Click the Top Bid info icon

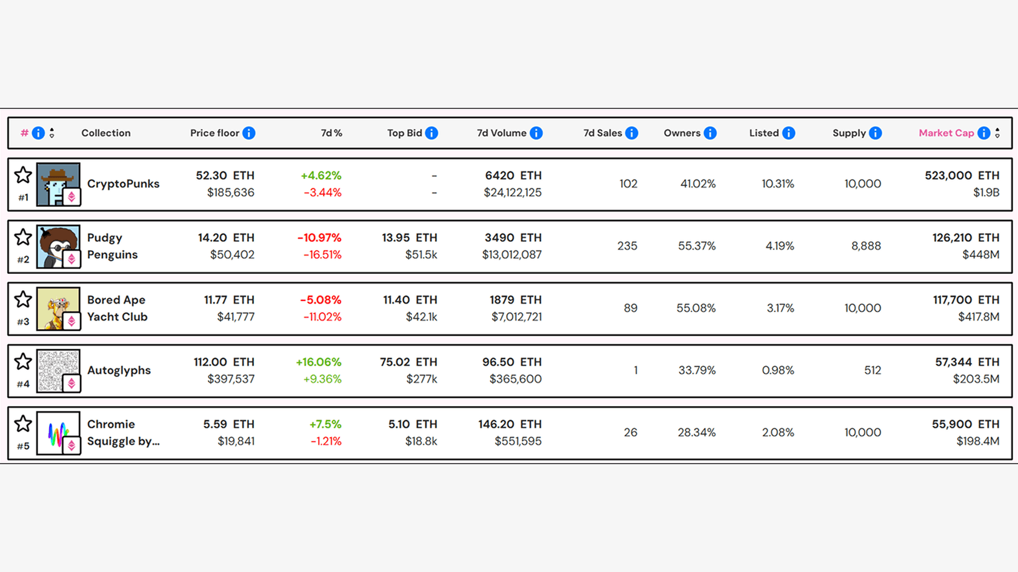point(431,133)
